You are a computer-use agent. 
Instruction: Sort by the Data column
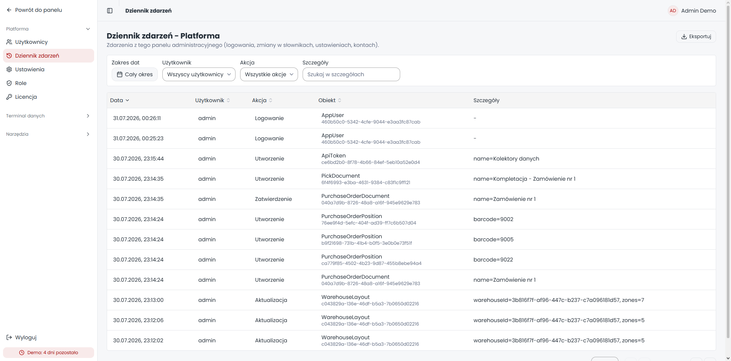pyautogui.click(x=120, y=100)
